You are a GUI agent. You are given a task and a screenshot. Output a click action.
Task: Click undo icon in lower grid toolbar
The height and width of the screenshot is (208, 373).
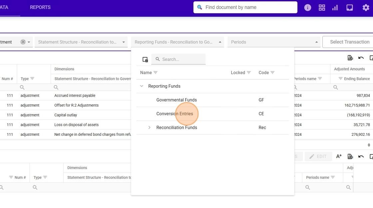[361, 156]
